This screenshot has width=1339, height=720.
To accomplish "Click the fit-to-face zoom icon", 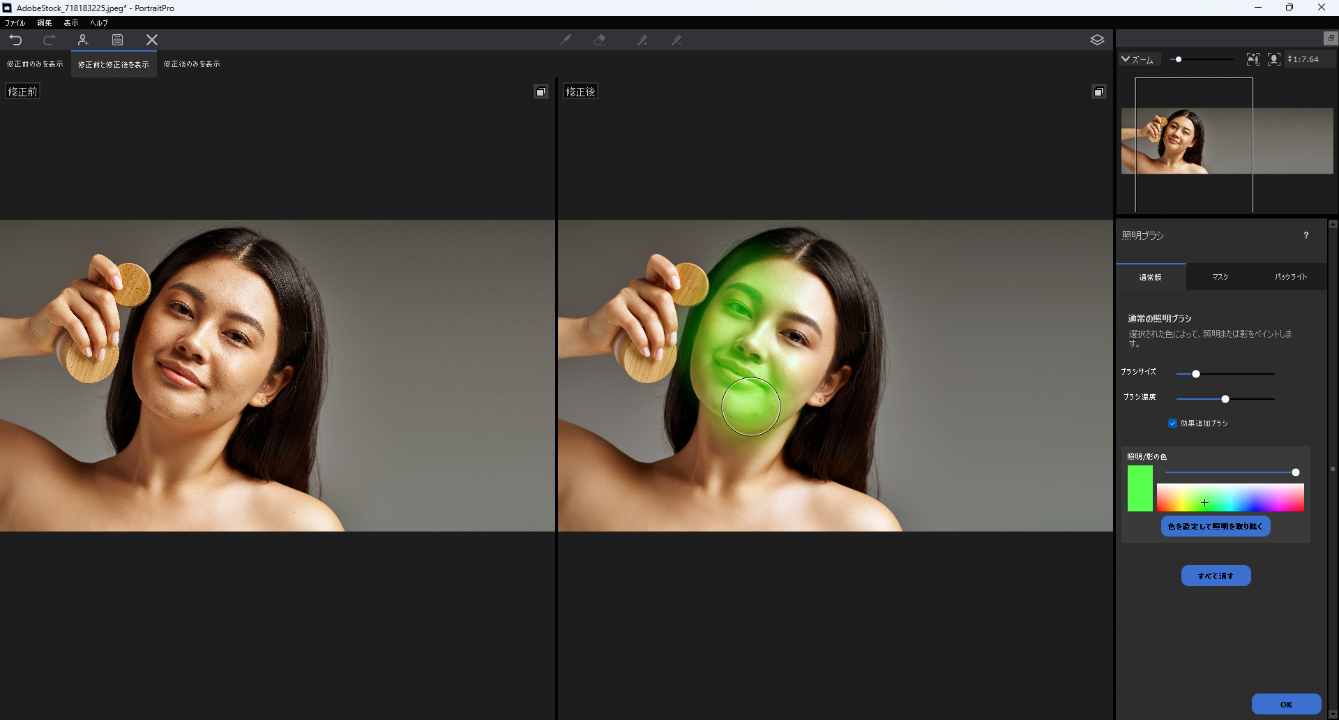I will [1273, 59].
